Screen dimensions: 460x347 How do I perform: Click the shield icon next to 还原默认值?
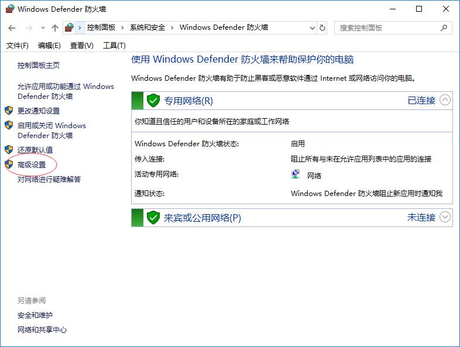pyautogui.click(x=9, y=150)
